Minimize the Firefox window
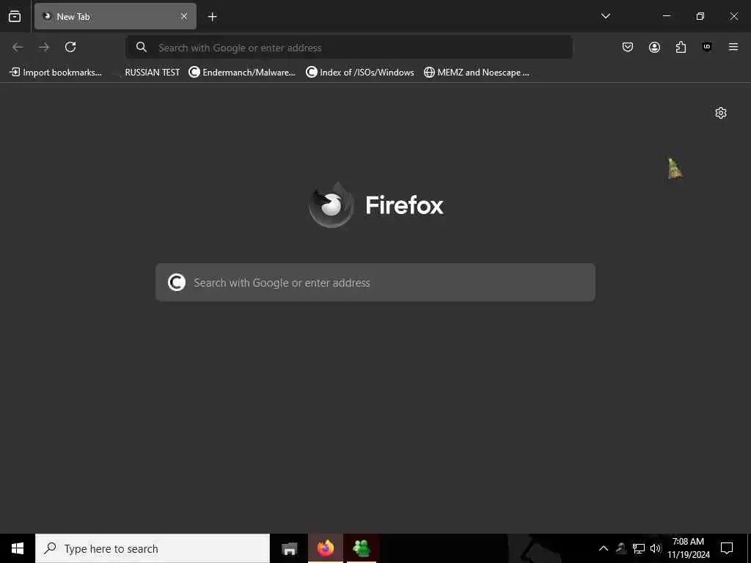The width and height of the screenshot is (751, 563). coord(666,16)
